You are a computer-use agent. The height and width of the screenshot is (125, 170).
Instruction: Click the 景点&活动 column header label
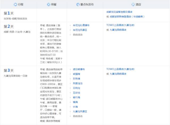point(87,5)
